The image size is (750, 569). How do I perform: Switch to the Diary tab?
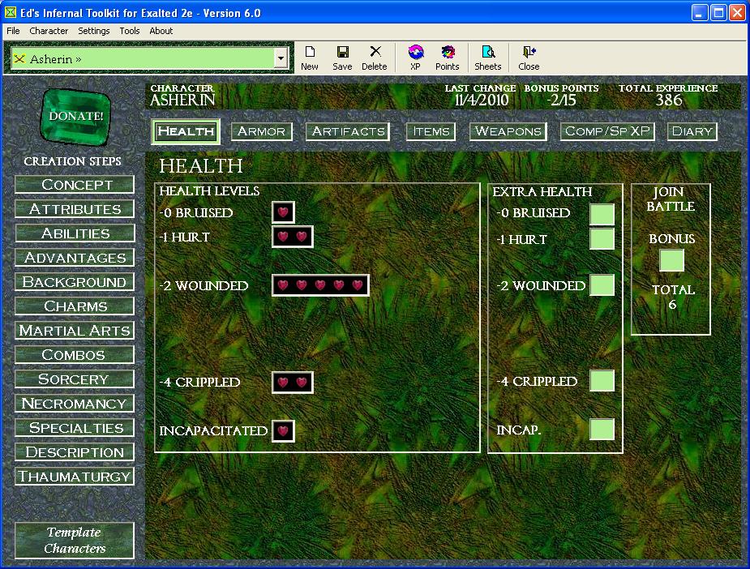692,131
